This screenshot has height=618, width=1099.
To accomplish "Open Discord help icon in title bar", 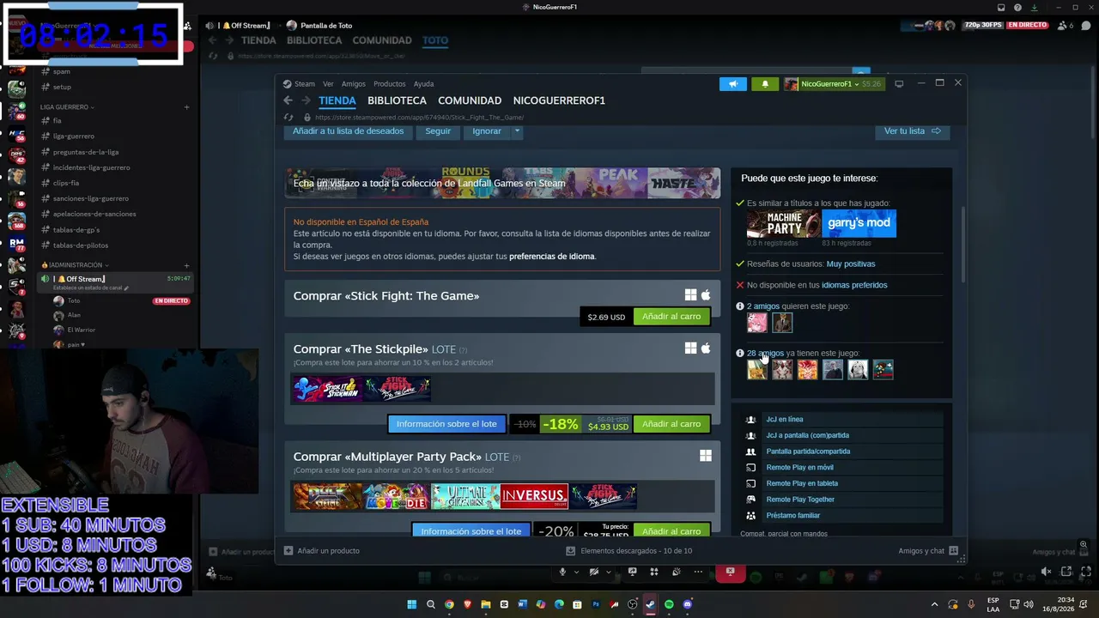I will tap(1017, 8).
